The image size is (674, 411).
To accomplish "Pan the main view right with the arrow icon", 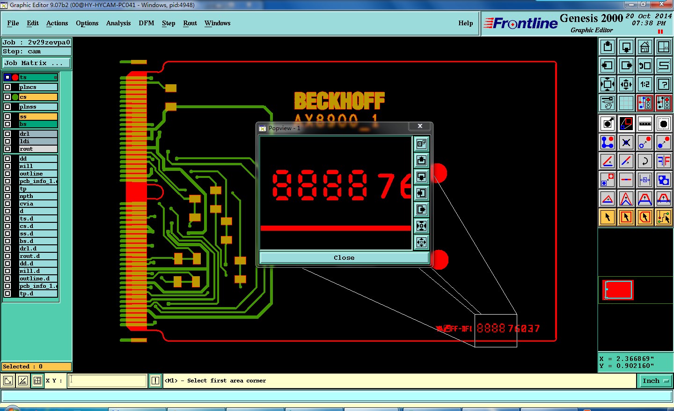I will (626, 65).
